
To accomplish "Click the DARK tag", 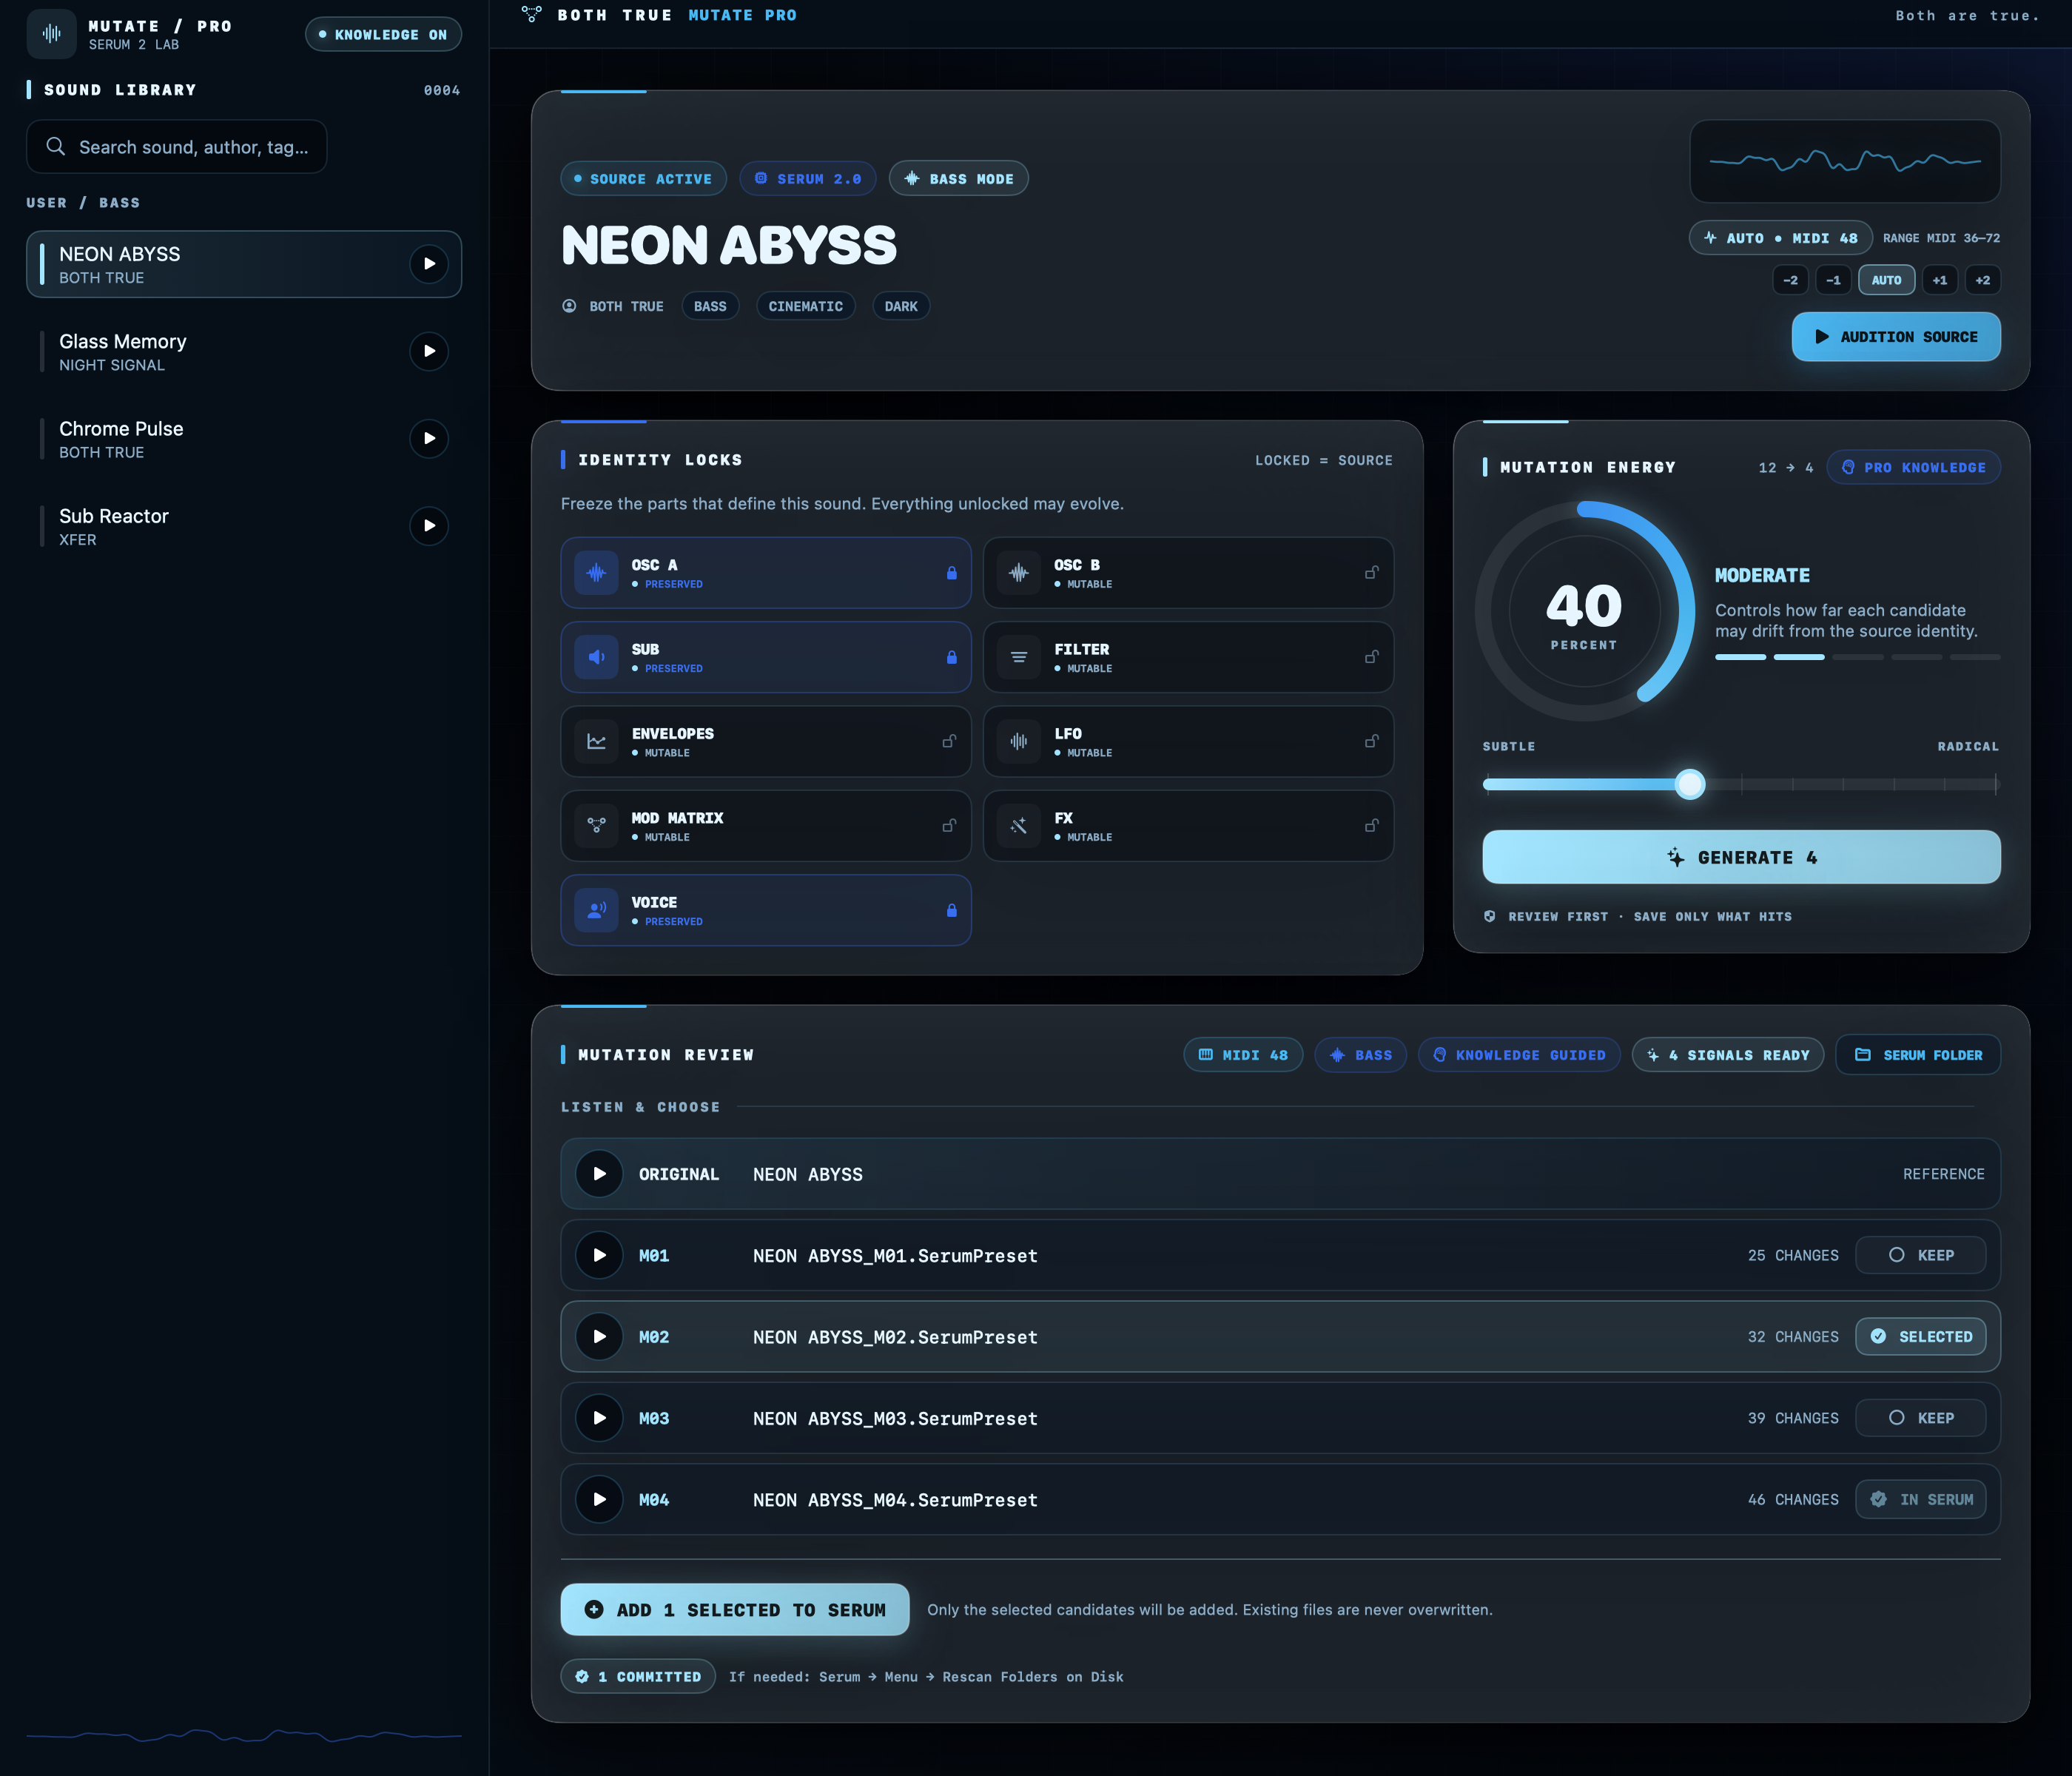I will (901, 306).
